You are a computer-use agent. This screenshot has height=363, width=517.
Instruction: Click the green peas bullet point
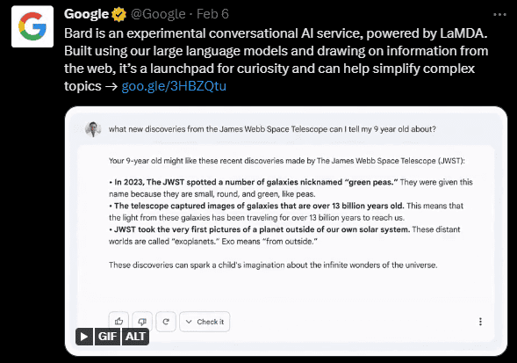(291, 188)
